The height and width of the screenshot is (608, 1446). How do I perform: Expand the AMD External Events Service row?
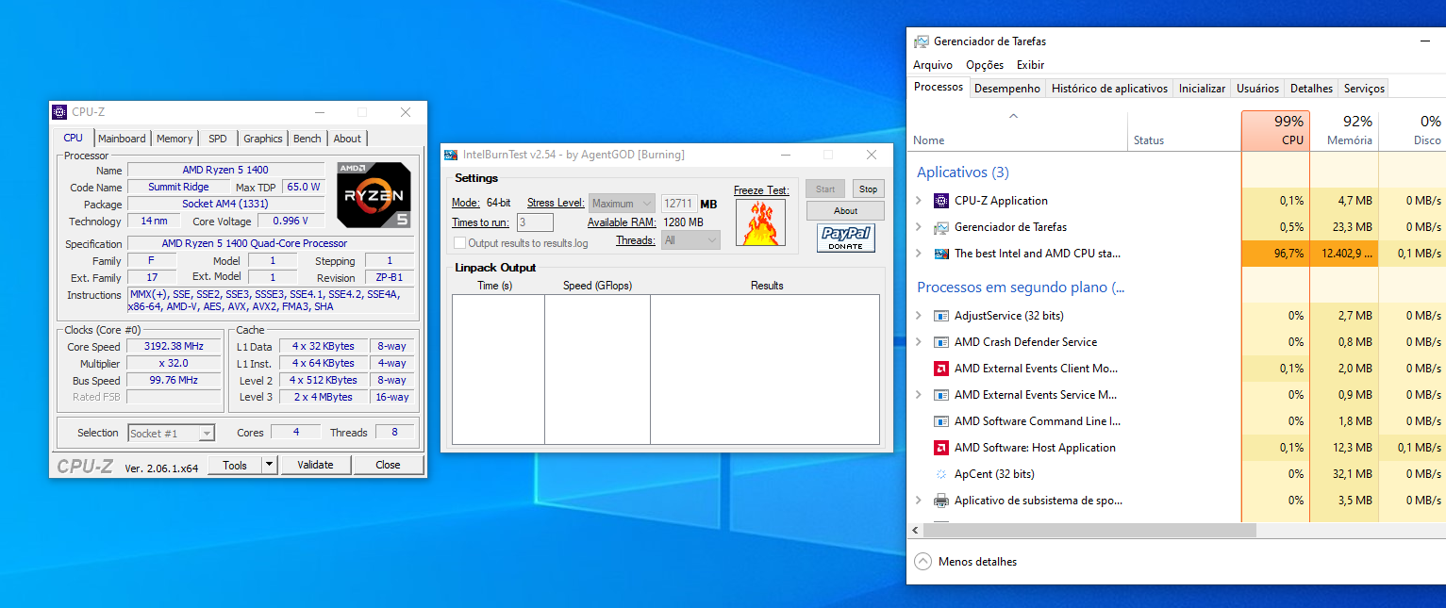(919, 395)
